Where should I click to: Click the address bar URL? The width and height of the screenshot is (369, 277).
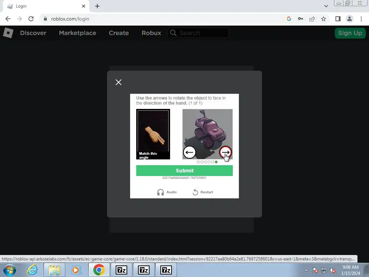(x=70, y=19)
